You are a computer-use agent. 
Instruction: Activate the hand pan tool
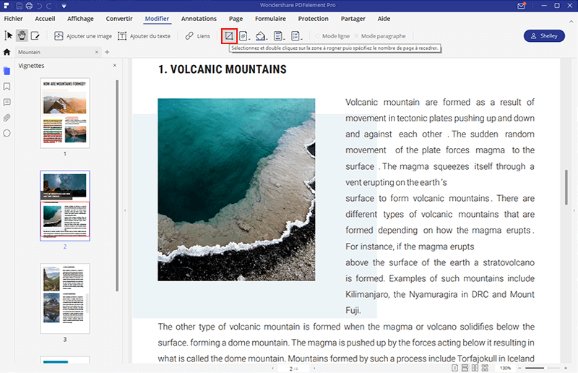[22, 35]
